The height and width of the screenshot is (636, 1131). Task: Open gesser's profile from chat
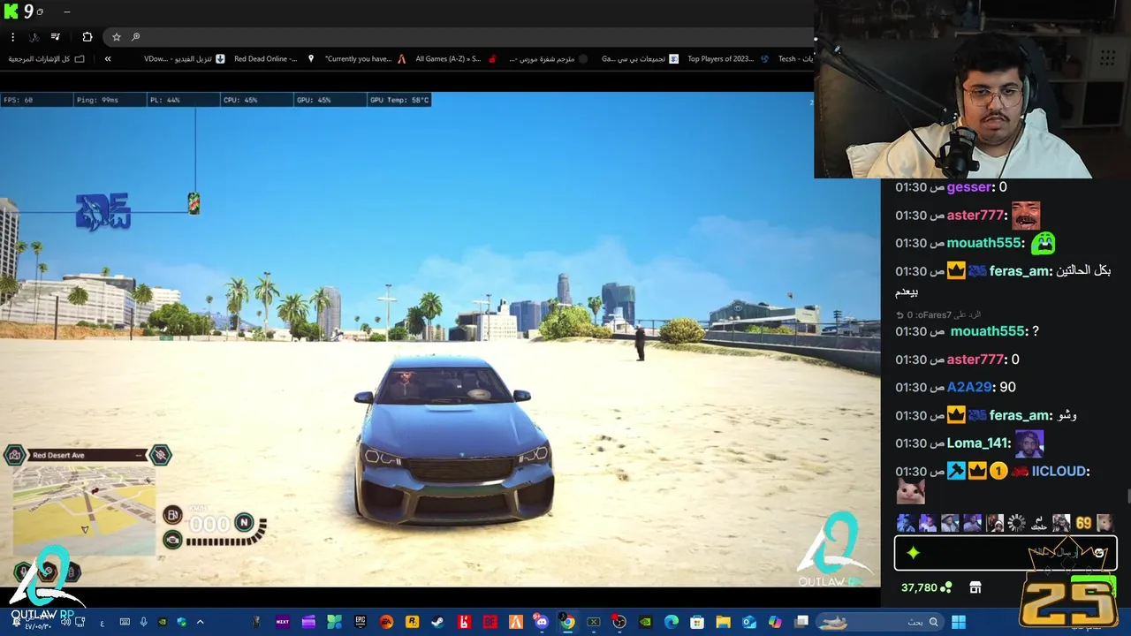coord(969,187)
